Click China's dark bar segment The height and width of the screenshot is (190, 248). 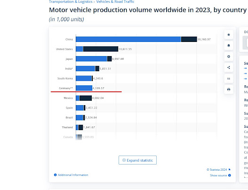(x=189, y=39)
